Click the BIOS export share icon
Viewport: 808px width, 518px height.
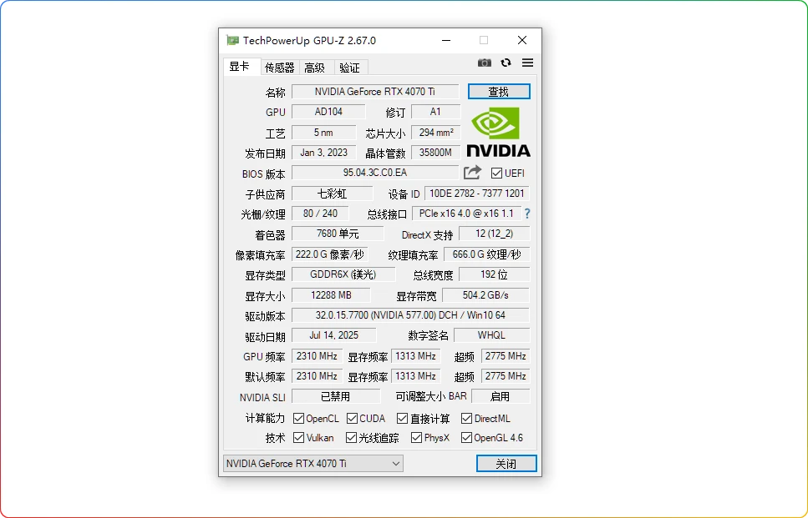click(x=472, y=173)
